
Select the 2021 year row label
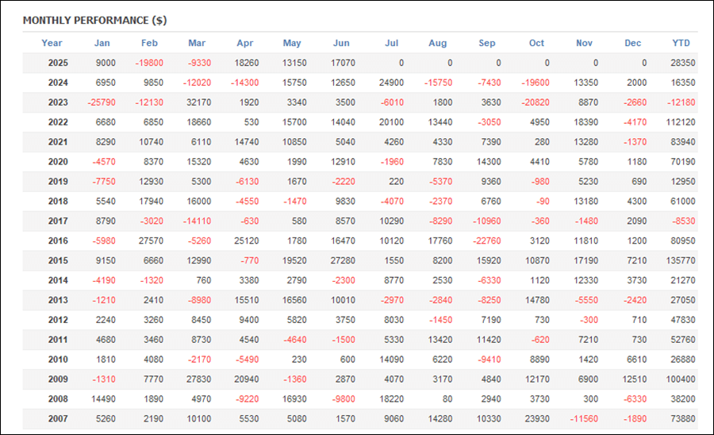click(58, 141)
